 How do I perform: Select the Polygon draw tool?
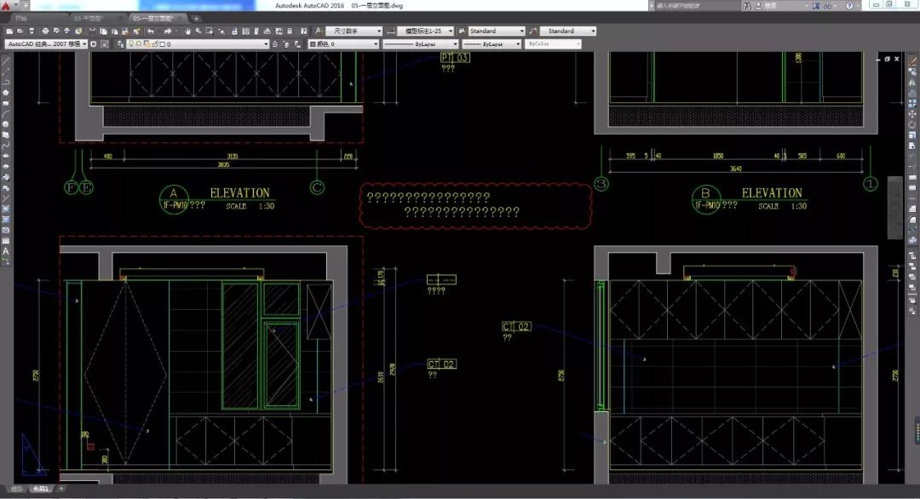point(6,92)
